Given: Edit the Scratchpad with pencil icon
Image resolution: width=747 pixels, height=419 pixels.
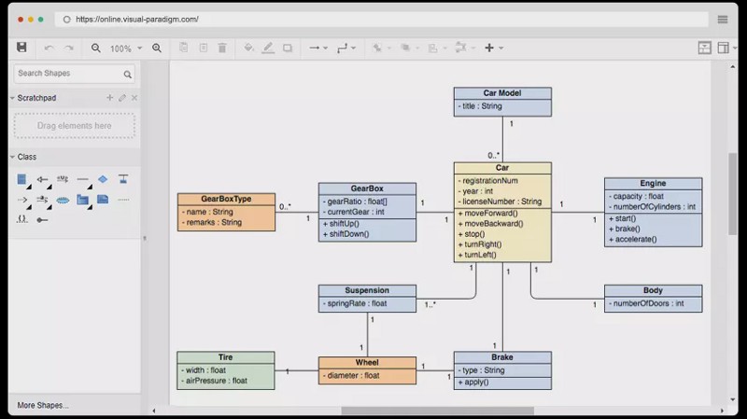Looking at the screenshot, I should 121,98.
